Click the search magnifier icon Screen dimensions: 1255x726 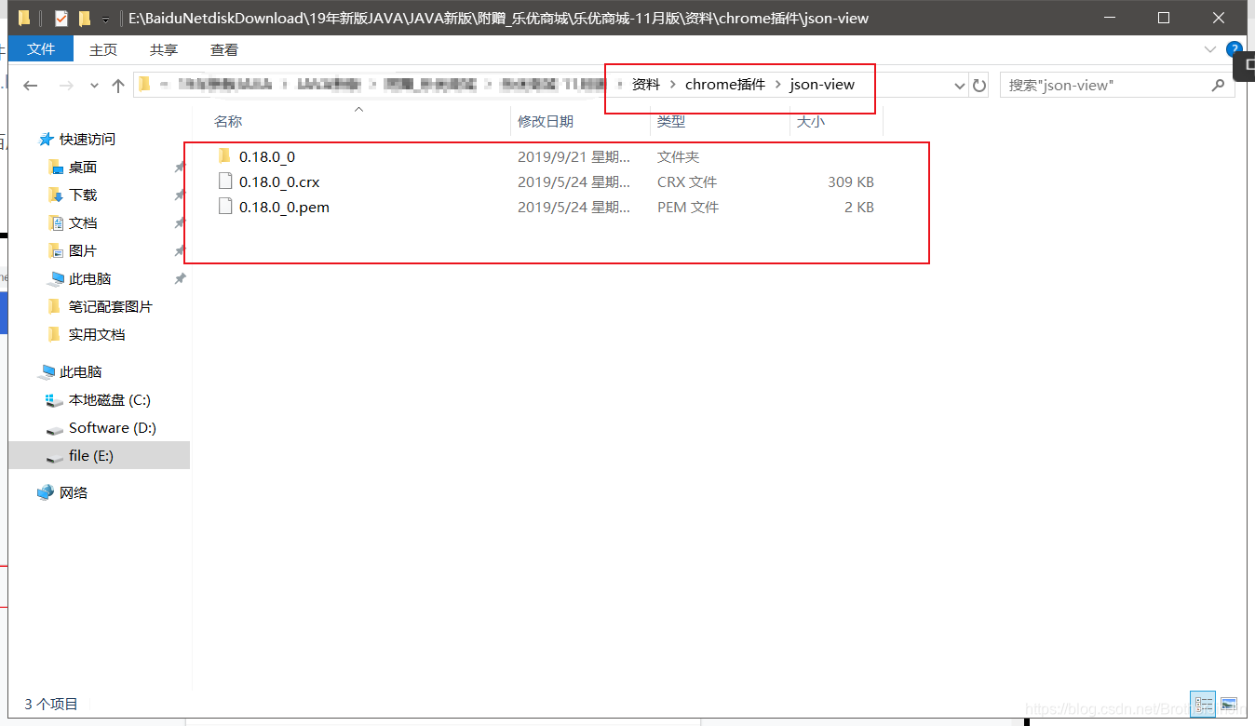tap(1218, 85)
